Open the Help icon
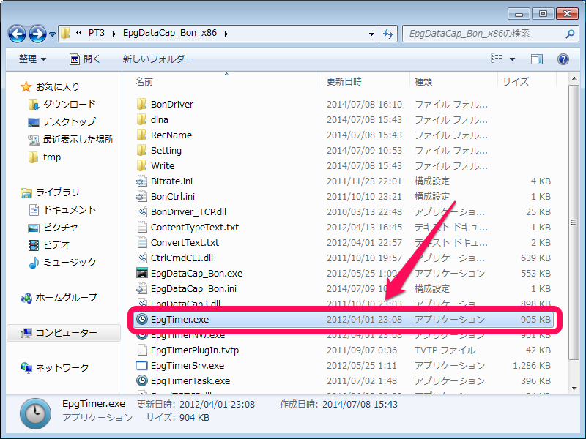This screenshot has height=439, width=586. (563, 59)
